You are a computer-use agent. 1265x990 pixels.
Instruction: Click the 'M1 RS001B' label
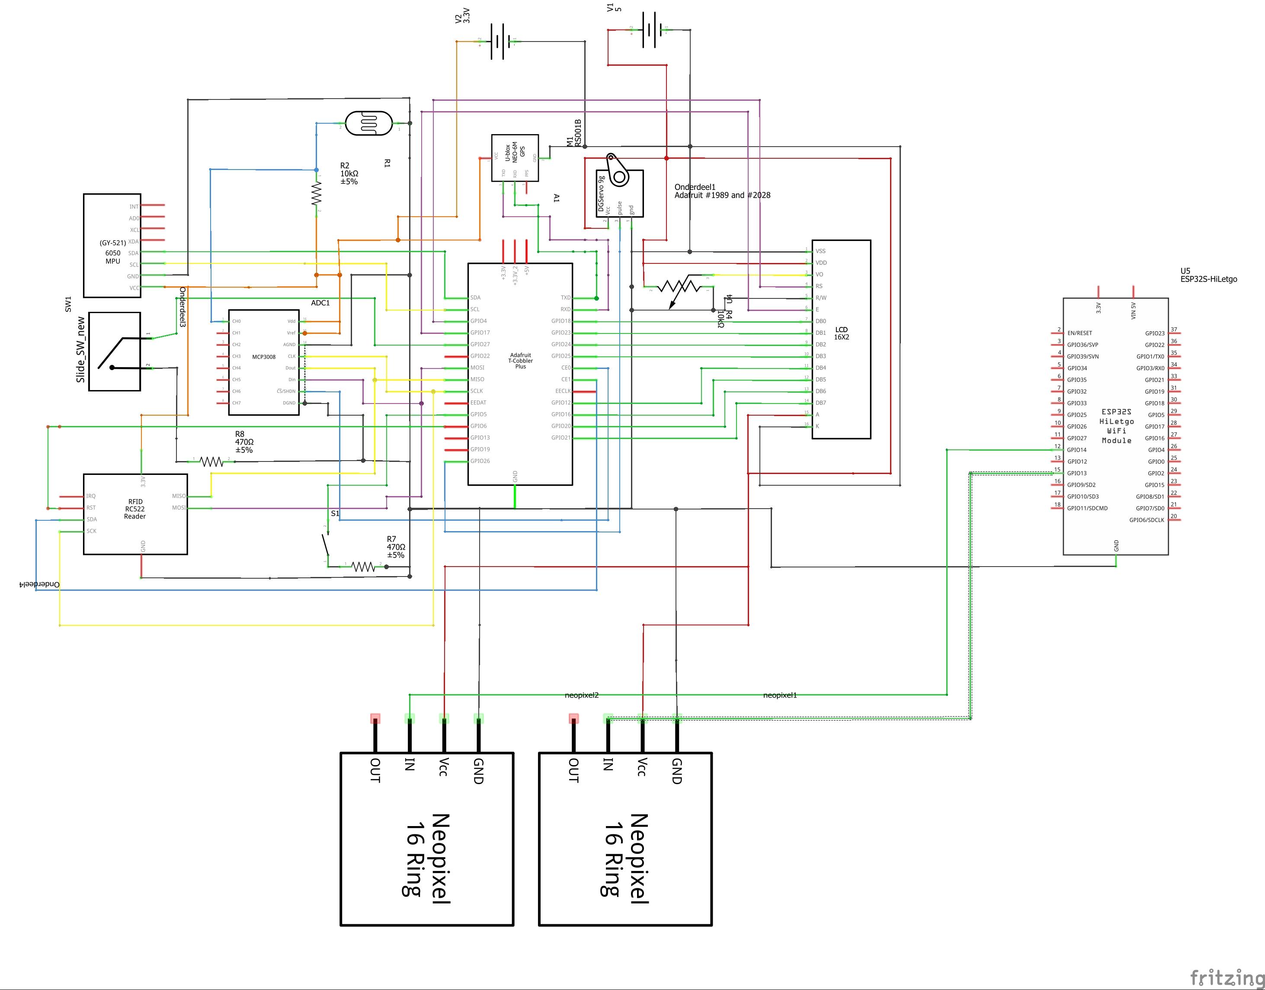point(574,133)
